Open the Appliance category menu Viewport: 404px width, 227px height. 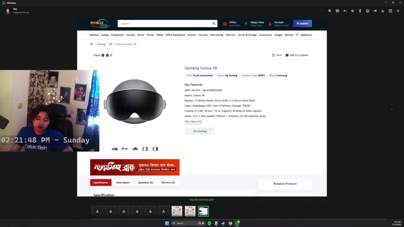306,35
